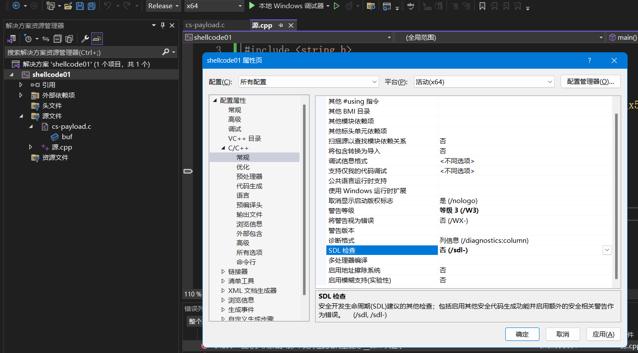Open the 配置 combo showing 所有配置

[x=308, y=82]
